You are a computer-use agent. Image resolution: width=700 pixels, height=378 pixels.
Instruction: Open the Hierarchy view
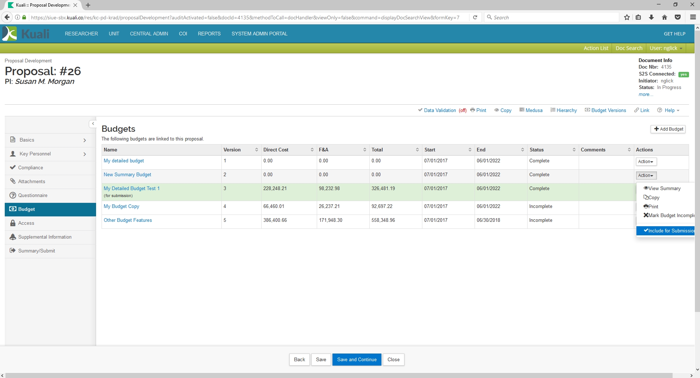point(563,110)
